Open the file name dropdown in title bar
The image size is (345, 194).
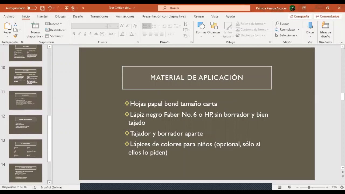point(134,8)
